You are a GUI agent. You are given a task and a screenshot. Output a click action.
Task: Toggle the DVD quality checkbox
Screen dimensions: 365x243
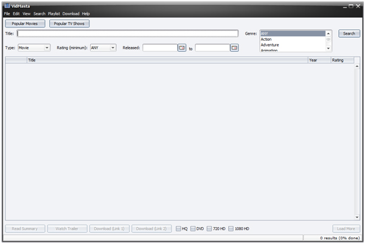point(193,228)
